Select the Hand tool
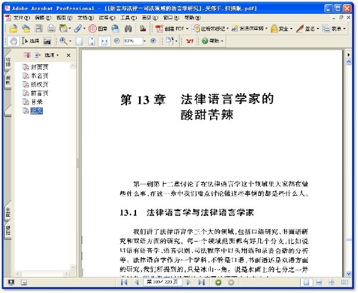The height and width of the screenshot is (293, 358). pos(14,41)
